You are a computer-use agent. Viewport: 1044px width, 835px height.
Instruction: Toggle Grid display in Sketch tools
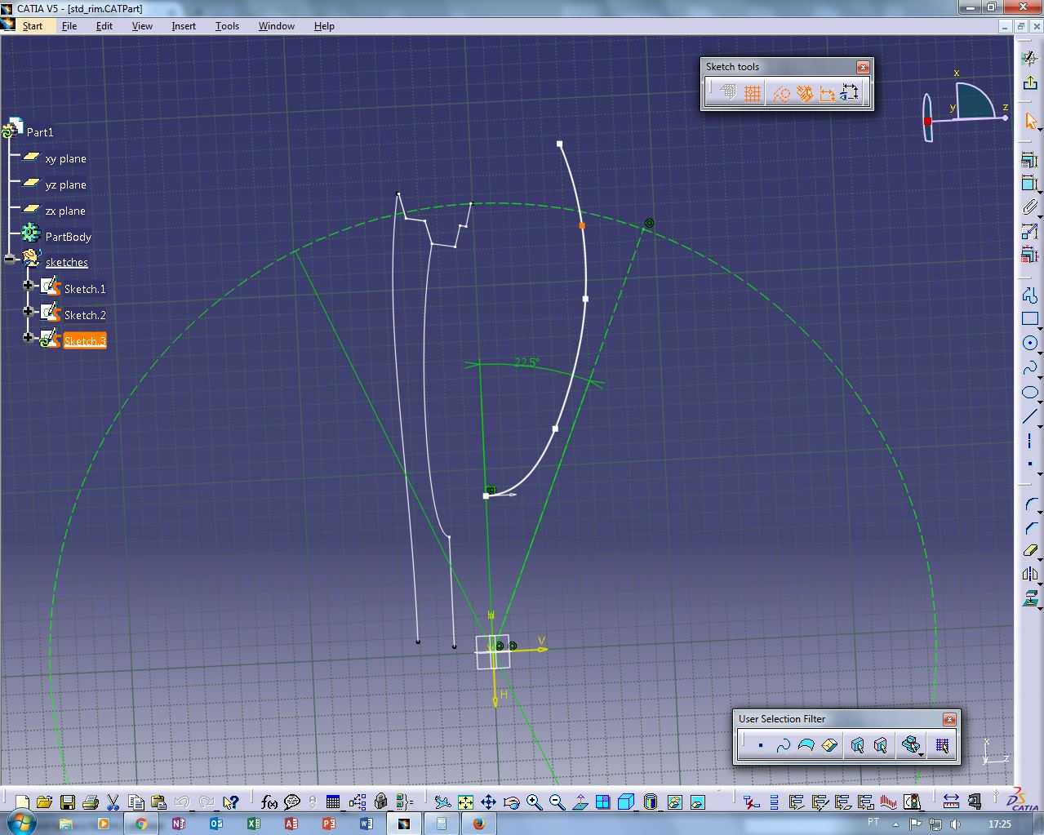(729, 94)
